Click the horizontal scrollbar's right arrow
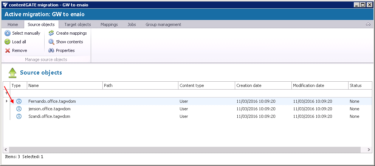Viewport: 375px width, 166px height. 369,149
